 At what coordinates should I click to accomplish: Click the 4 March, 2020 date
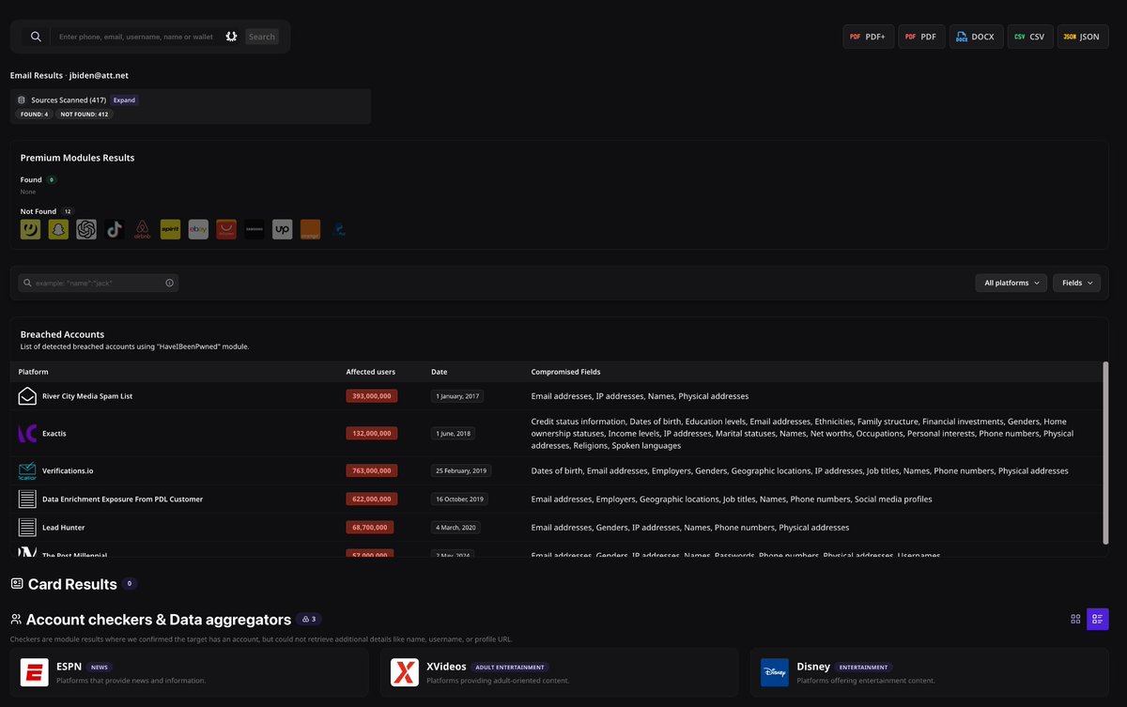(455, 528)
